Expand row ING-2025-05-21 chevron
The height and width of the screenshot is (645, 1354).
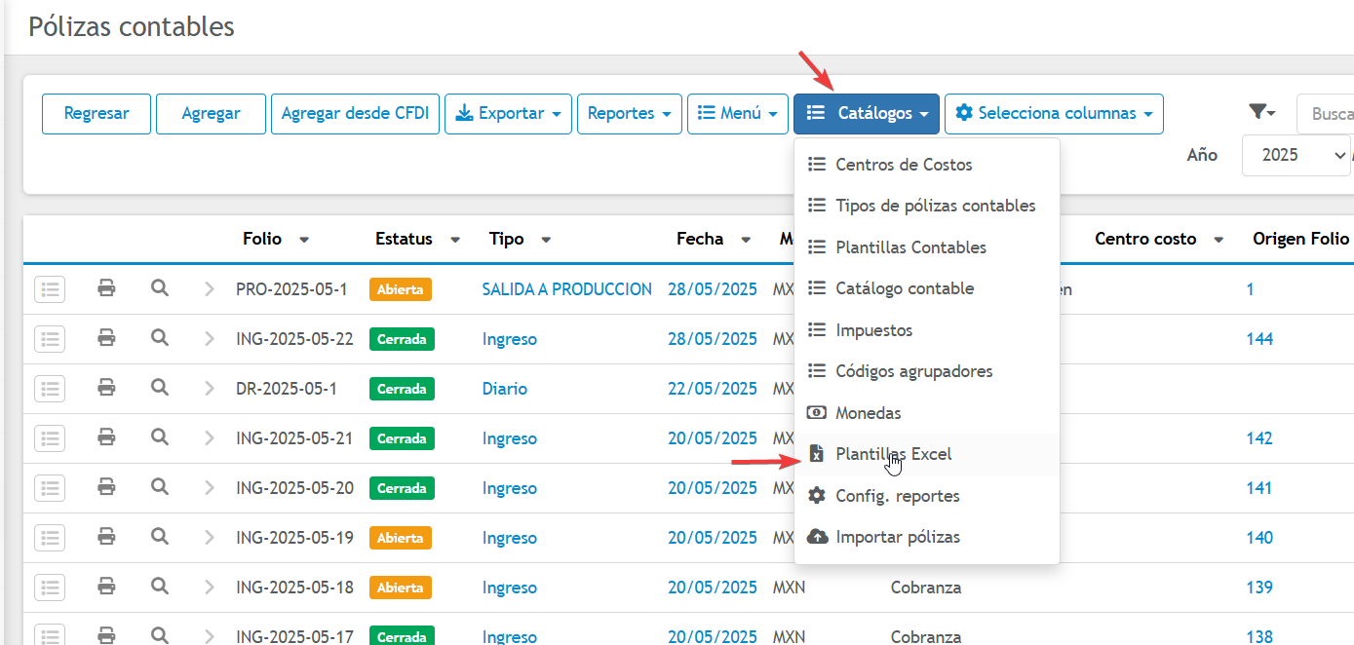click(x=209, y=438)
